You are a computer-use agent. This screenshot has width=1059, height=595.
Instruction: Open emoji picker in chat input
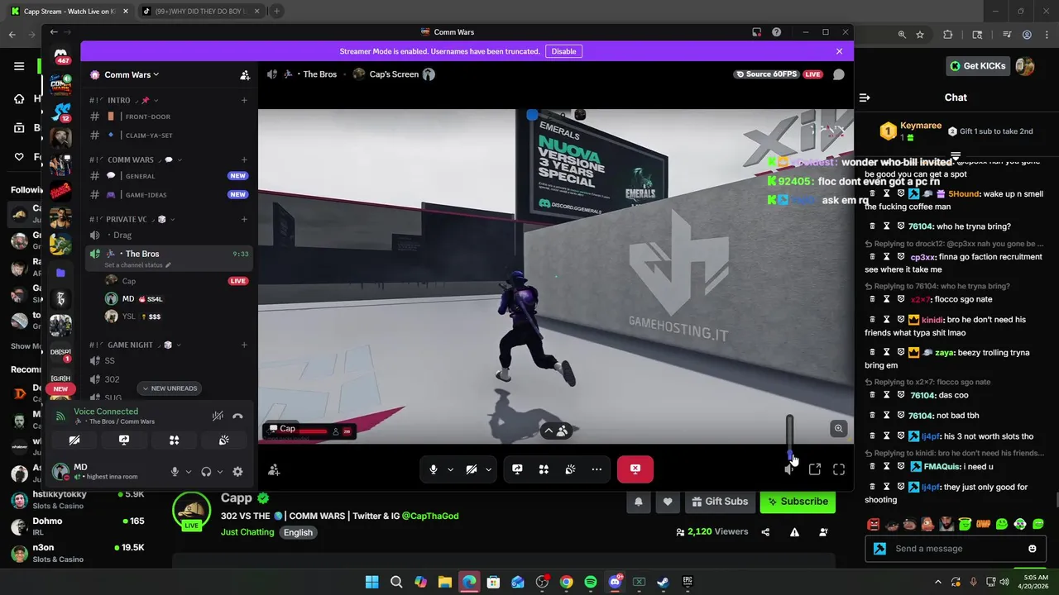pyautogui.click(x=1032, y=549)
